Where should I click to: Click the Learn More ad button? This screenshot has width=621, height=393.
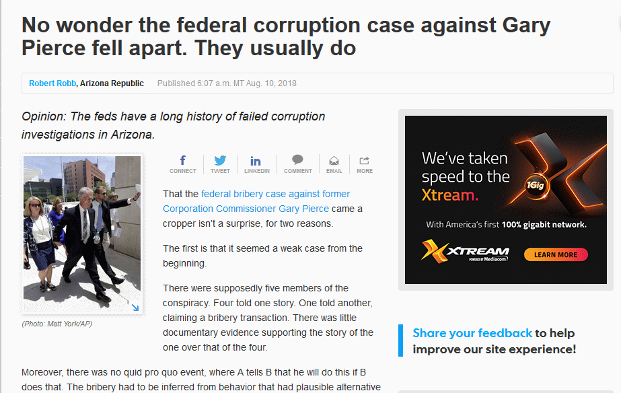point(556,255)
